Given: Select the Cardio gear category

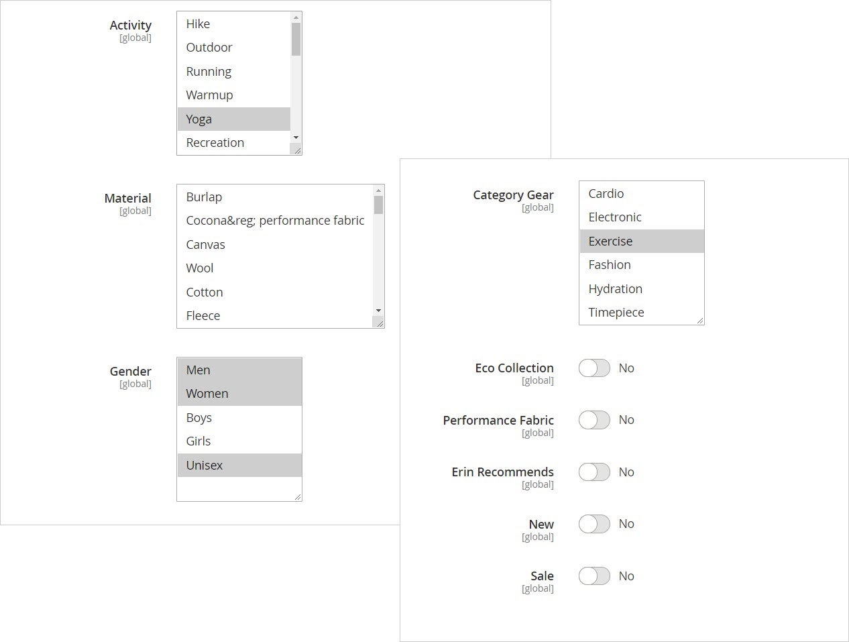Looking at the screenshot, I should (606, 193).
